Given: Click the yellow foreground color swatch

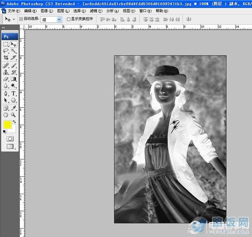Looking at the screenshot, I should click(x=8, y=125).
